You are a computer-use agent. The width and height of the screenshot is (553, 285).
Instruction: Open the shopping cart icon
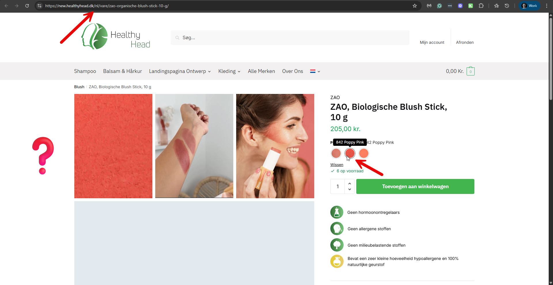click(471, 71)
